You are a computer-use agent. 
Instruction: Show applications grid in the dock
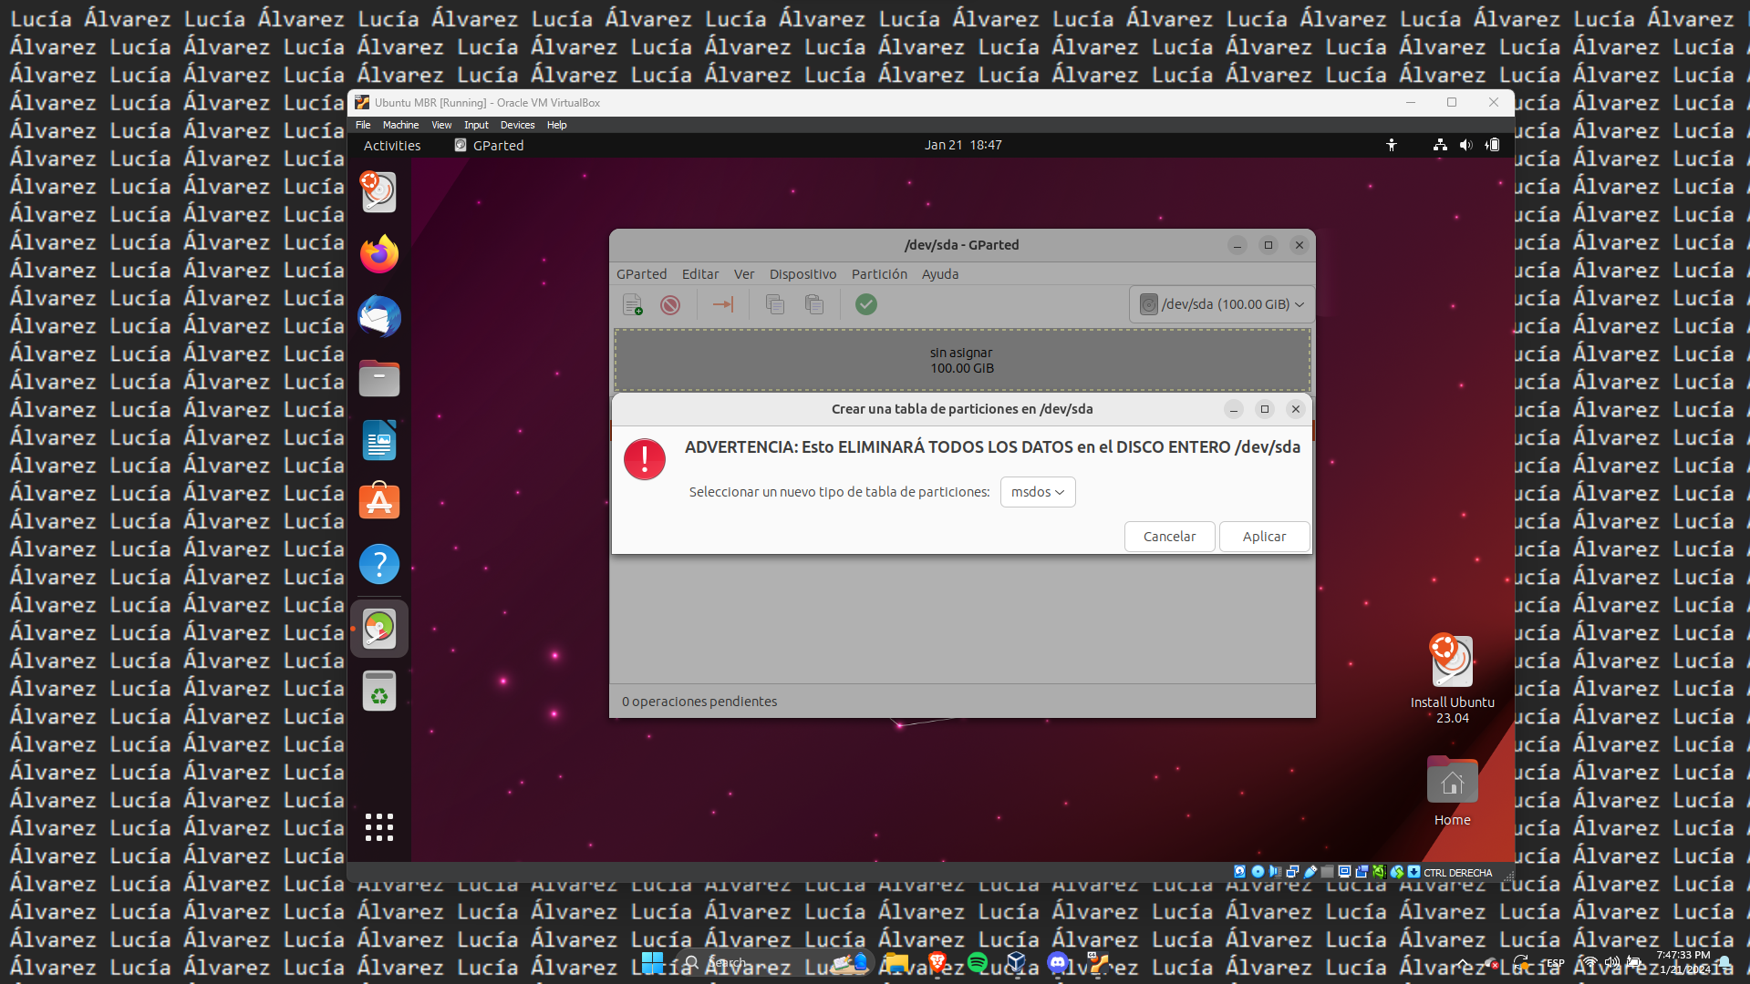point(379,826)
